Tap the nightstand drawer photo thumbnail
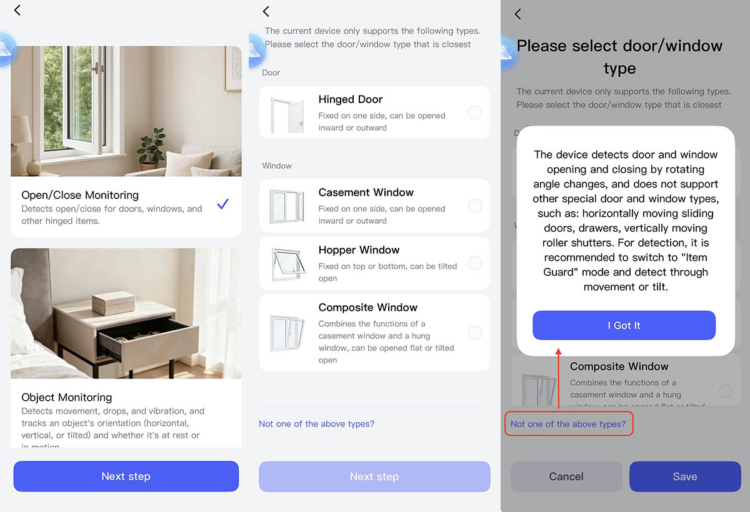This screenshot has width=750, height=512. tap(126, 313)
